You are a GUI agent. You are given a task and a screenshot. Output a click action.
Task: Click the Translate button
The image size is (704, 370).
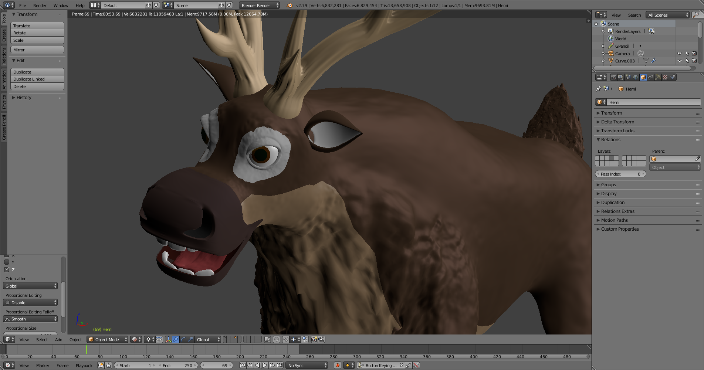tap(37, 26)
